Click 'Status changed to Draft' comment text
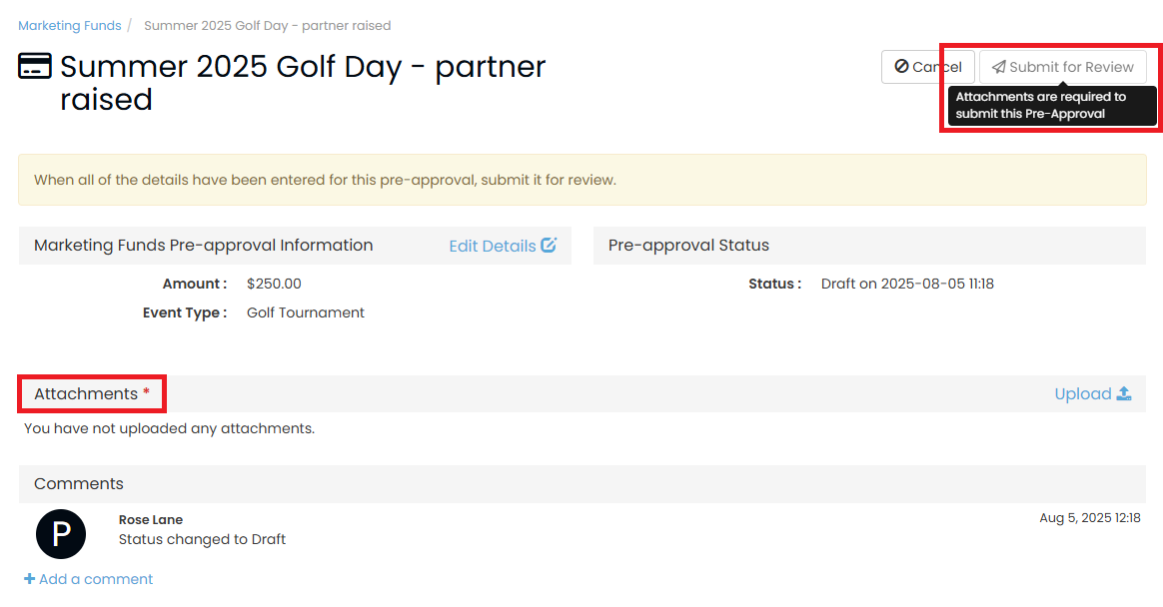This screenshot has width=1163, height=607. point(202,539)
